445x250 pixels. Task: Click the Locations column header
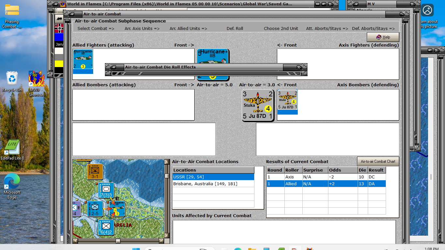coord(213,170)
